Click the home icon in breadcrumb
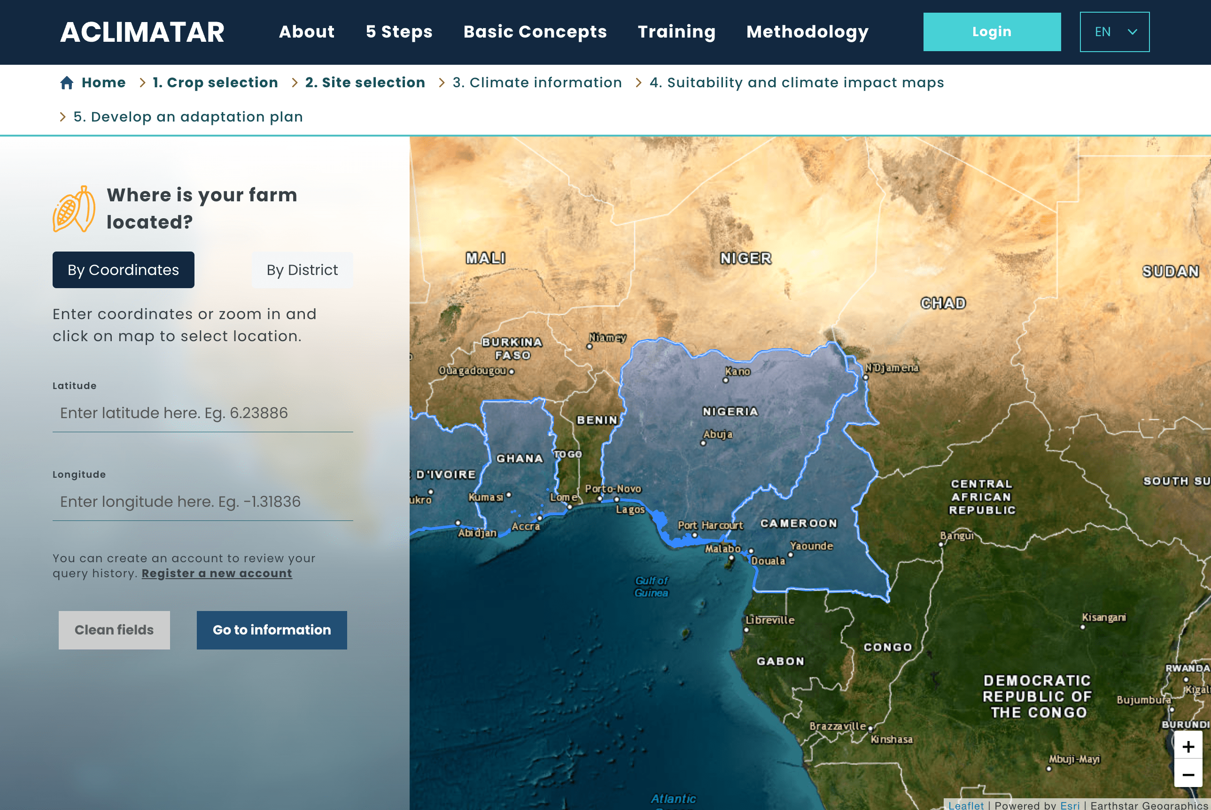The image size is (1211, 810). [x=66, y=83]
